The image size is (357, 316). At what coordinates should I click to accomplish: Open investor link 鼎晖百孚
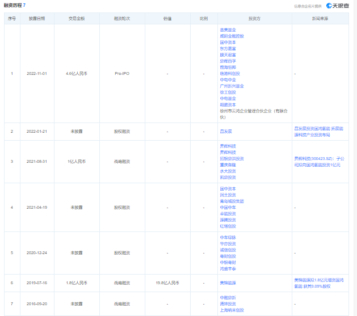click(x=228, y=61)
